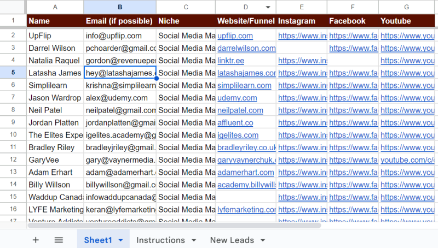Open UpFlip's Instagram link

coord(302,36)
